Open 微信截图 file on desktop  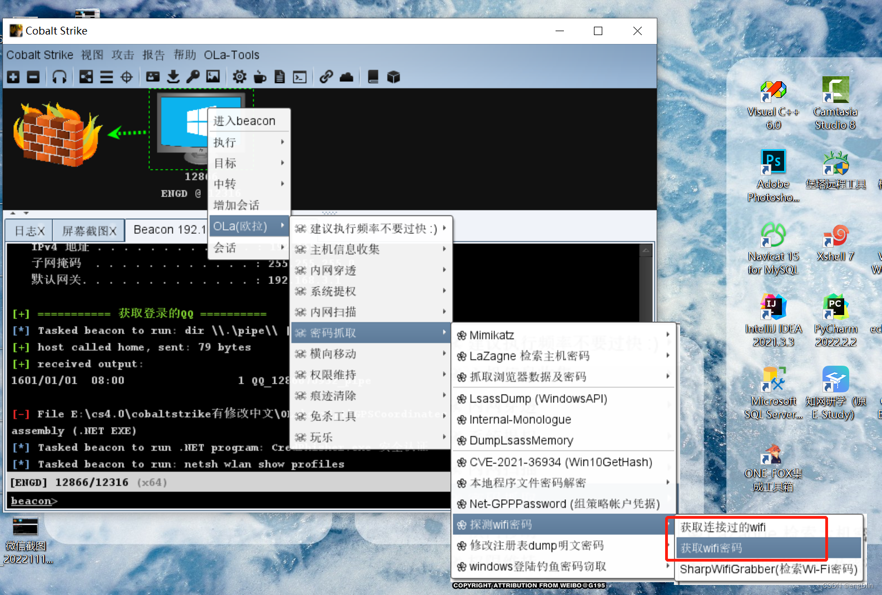pyautogui.click(x=26, y=541)
